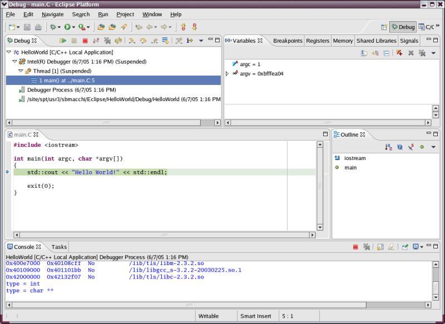445x324 pixels.
Task: Toggle Show Type Names in Variables view
Action: coord(364,53)
